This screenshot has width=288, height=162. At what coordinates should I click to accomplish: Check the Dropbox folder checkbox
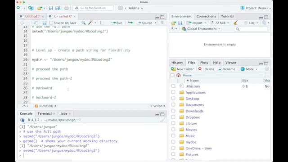(173, 117)
